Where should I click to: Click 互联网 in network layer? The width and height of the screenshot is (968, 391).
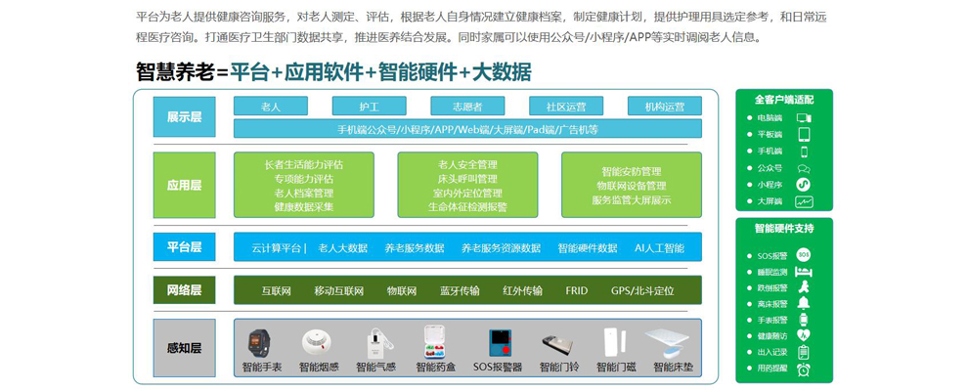276,290
